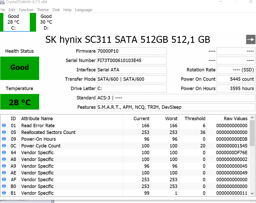Click the Health Status label

[x=19, y=51]
